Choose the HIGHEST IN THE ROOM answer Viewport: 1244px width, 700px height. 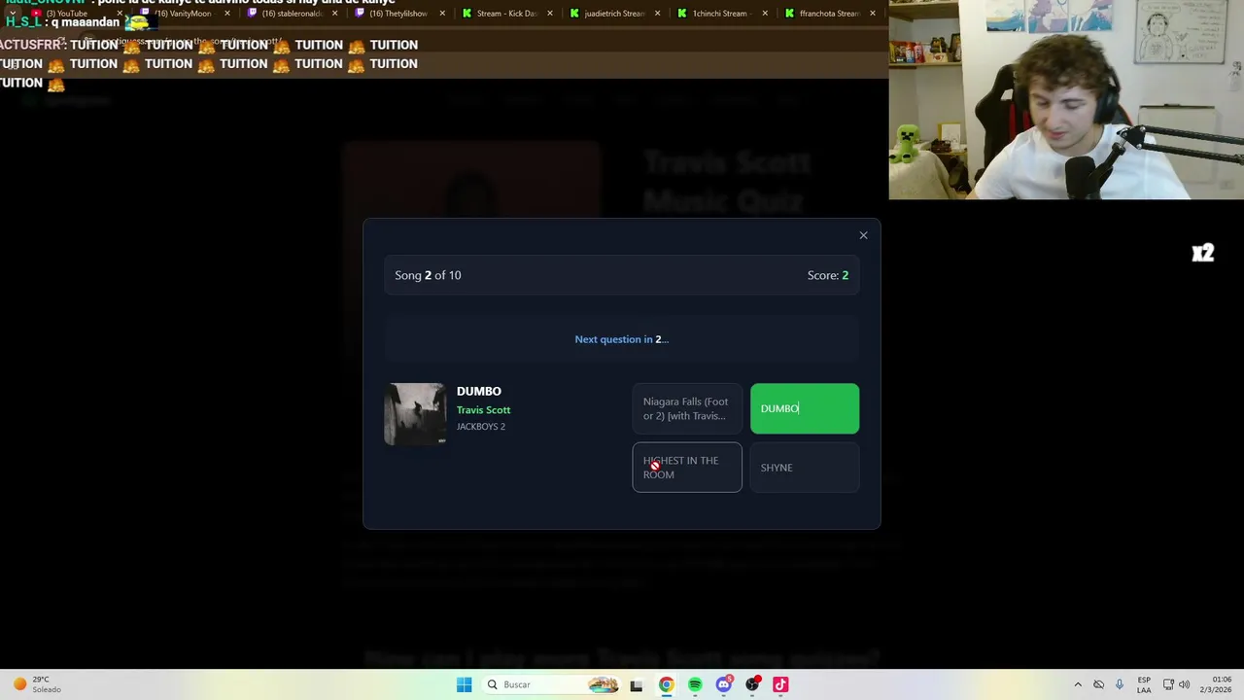687,468
